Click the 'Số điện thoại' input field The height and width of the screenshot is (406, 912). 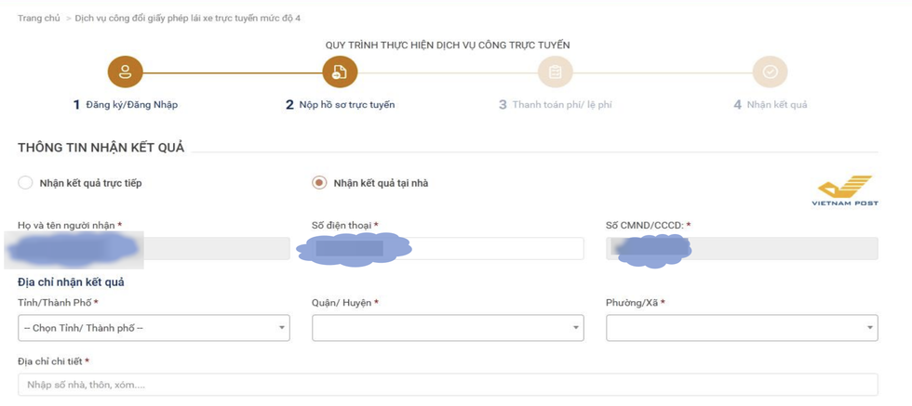pos(493,248)
